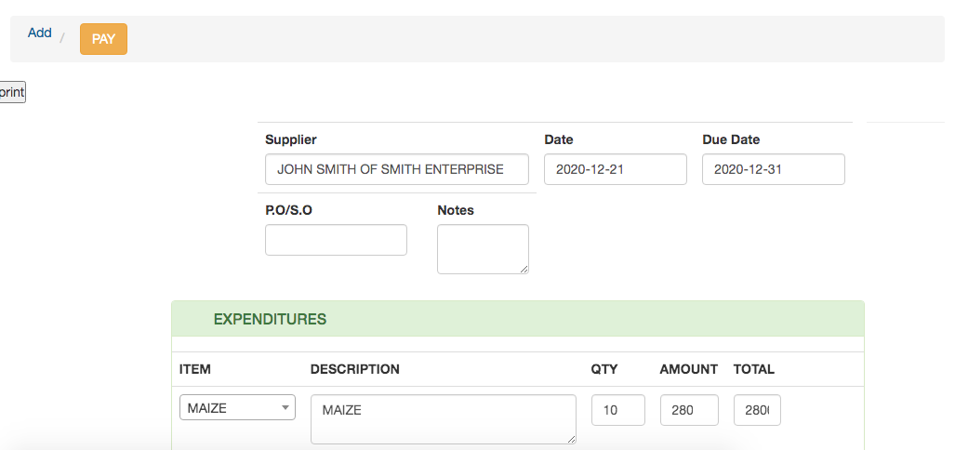Click the Supplier field label
The image size is (955, 450).
[290, 139]
